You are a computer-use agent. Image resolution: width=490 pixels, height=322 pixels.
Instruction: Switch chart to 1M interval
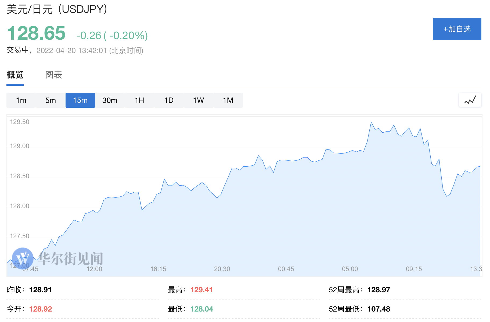[x=228, y=100]
